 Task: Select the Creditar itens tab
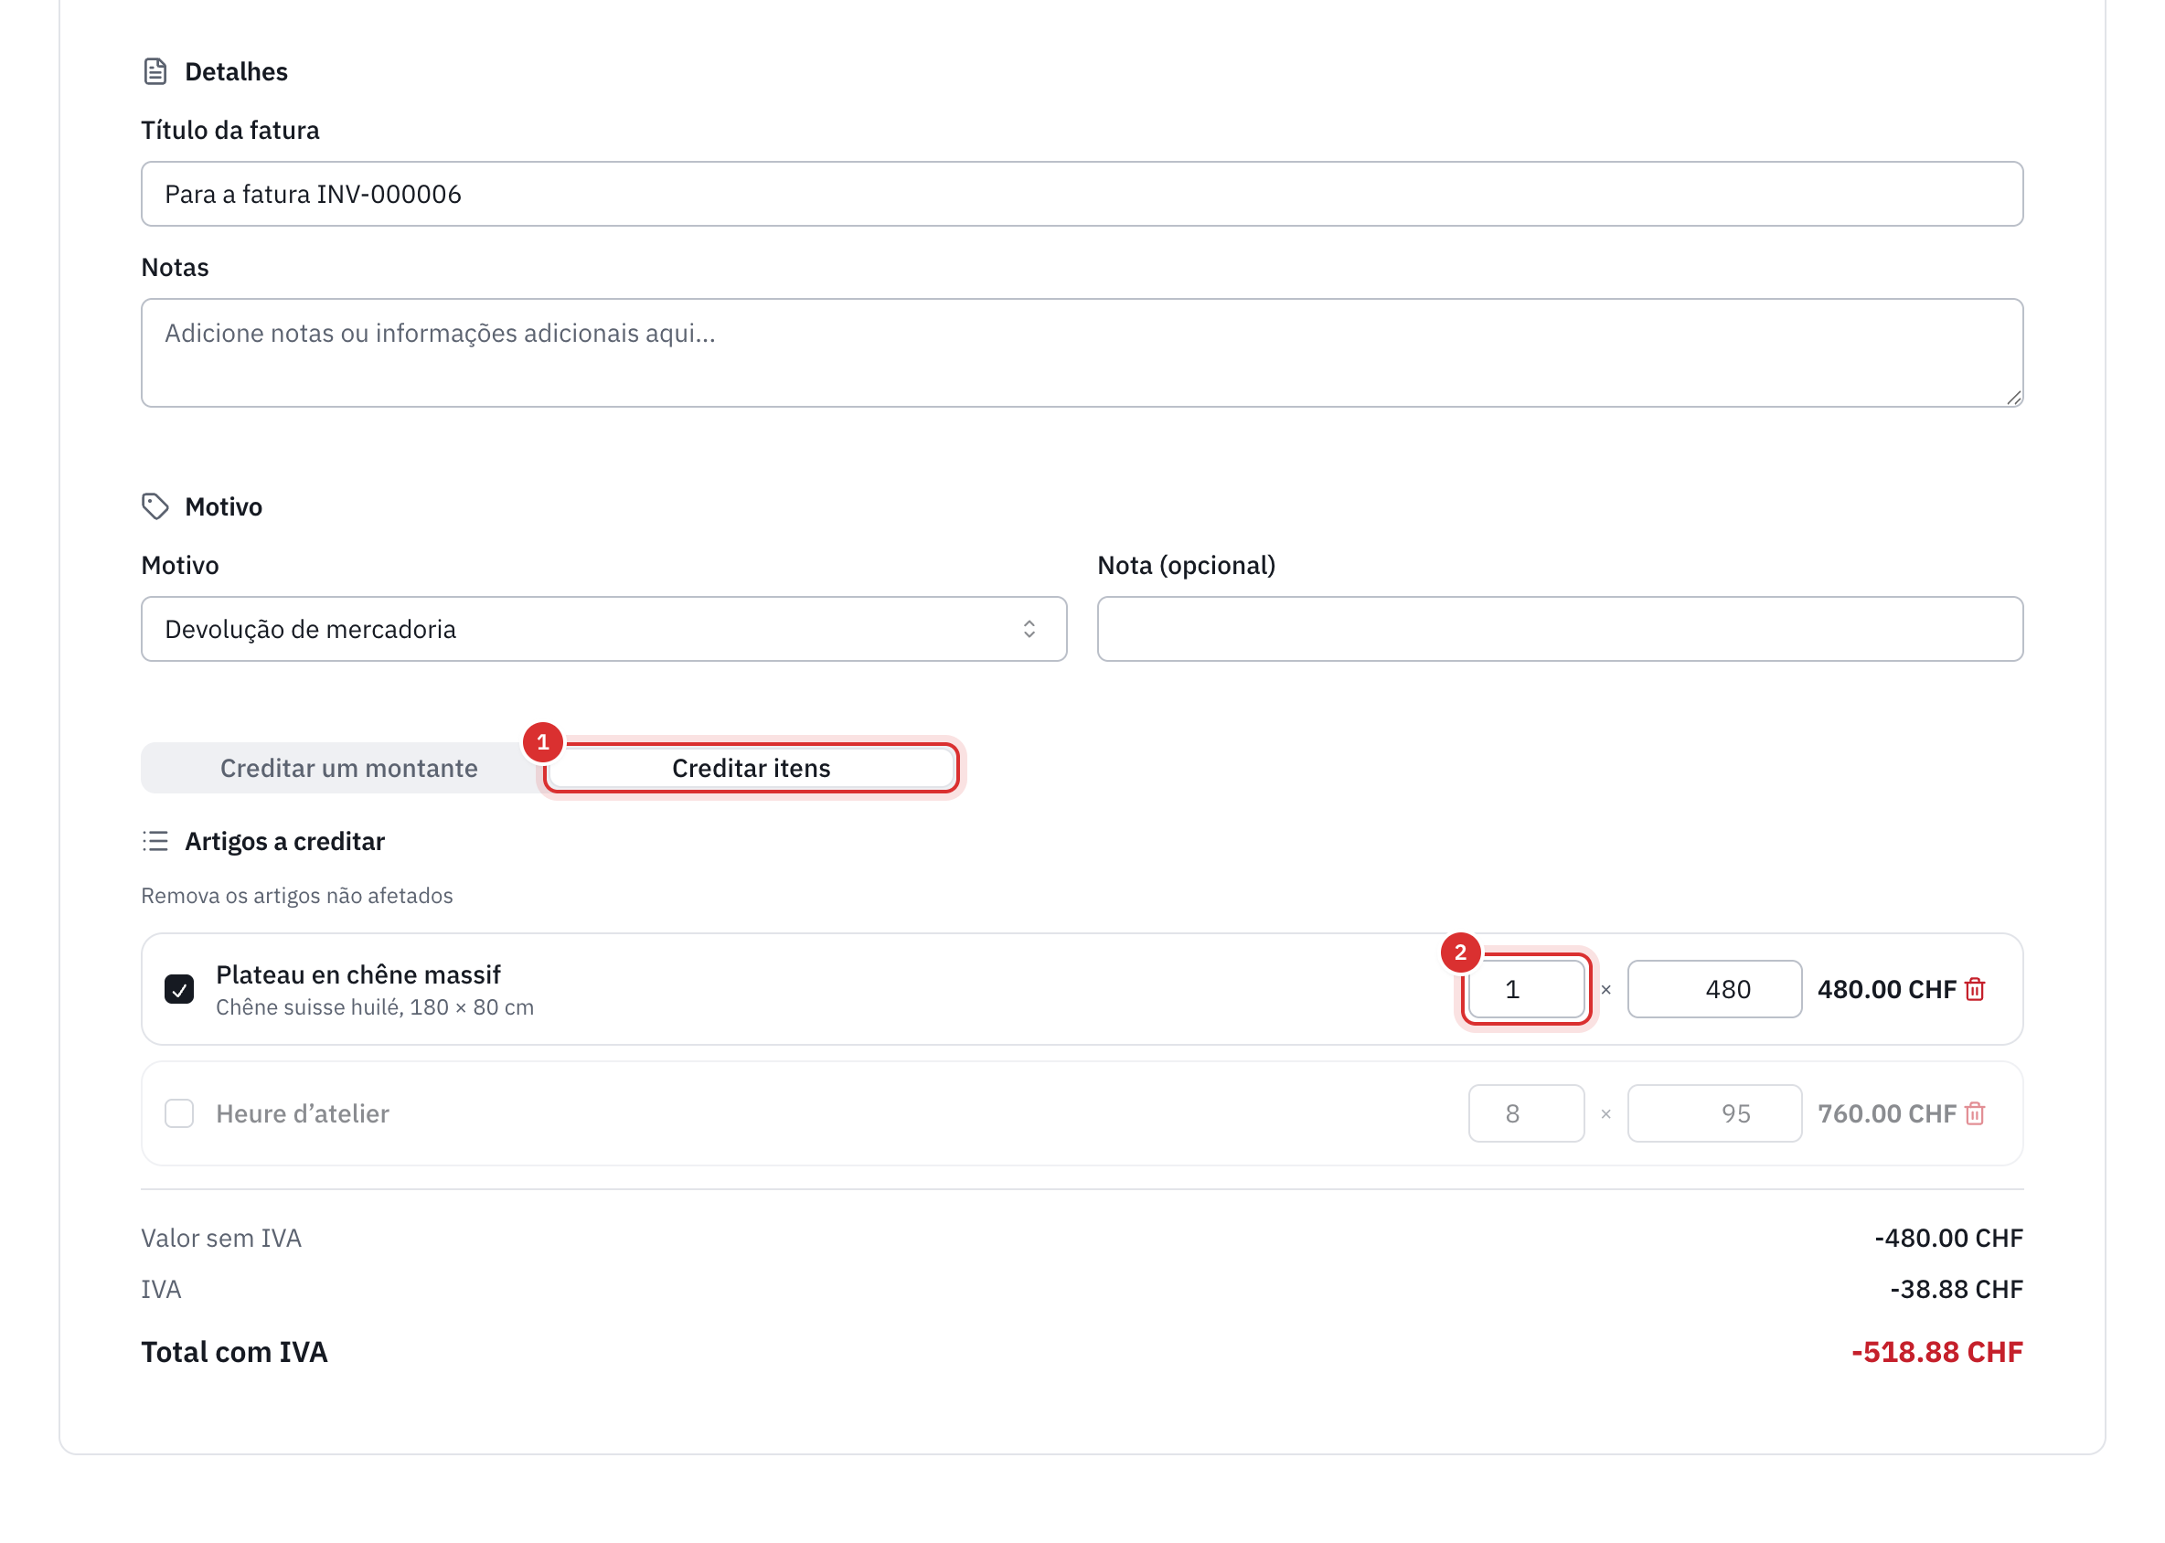pyautogui.click(x=752, y=769)
